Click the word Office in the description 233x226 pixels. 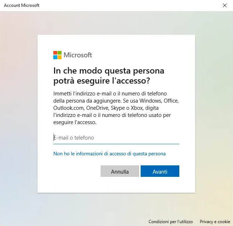pyautogui.click(x=170, y=101)
